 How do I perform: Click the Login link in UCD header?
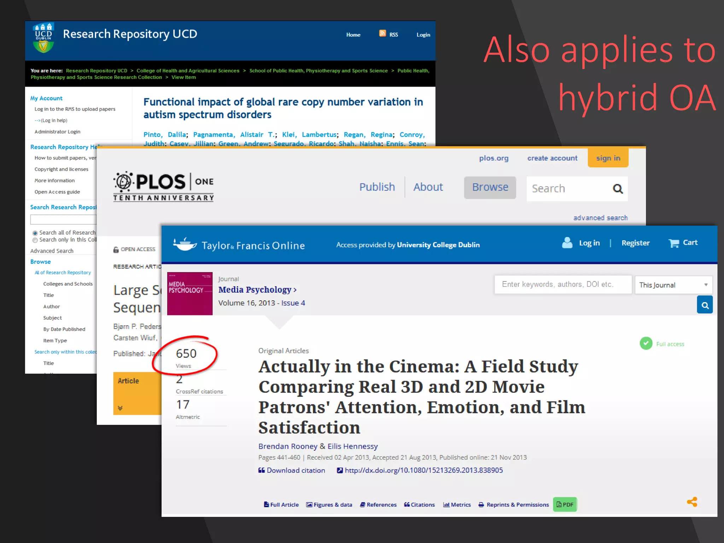tap(423, 35)
